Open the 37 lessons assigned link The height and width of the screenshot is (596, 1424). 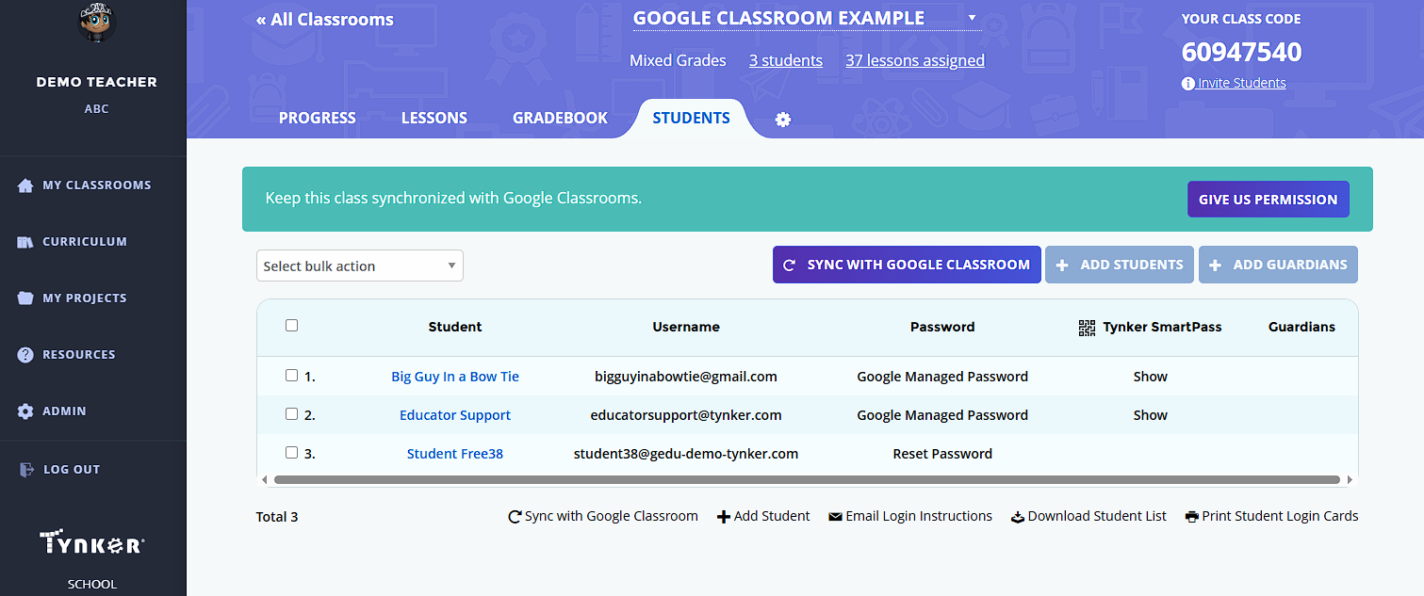tap(915, 60)
